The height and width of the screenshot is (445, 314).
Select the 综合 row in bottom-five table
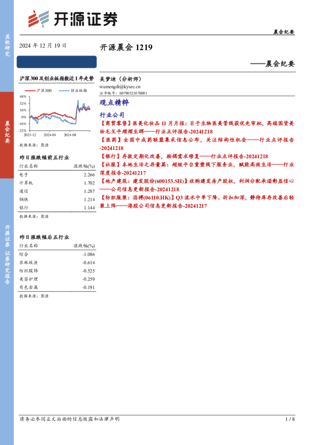57,254
